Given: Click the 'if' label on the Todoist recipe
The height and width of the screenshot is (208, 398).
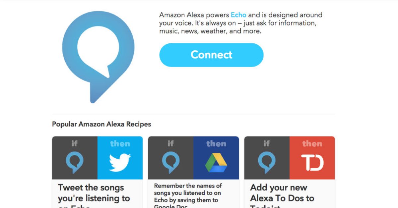Looking at the screenshot, I should tap(267, 143).
